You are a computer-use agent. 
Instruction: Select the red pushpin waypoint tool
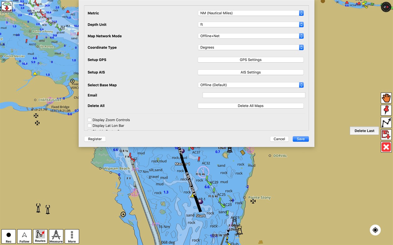(386, 110)
